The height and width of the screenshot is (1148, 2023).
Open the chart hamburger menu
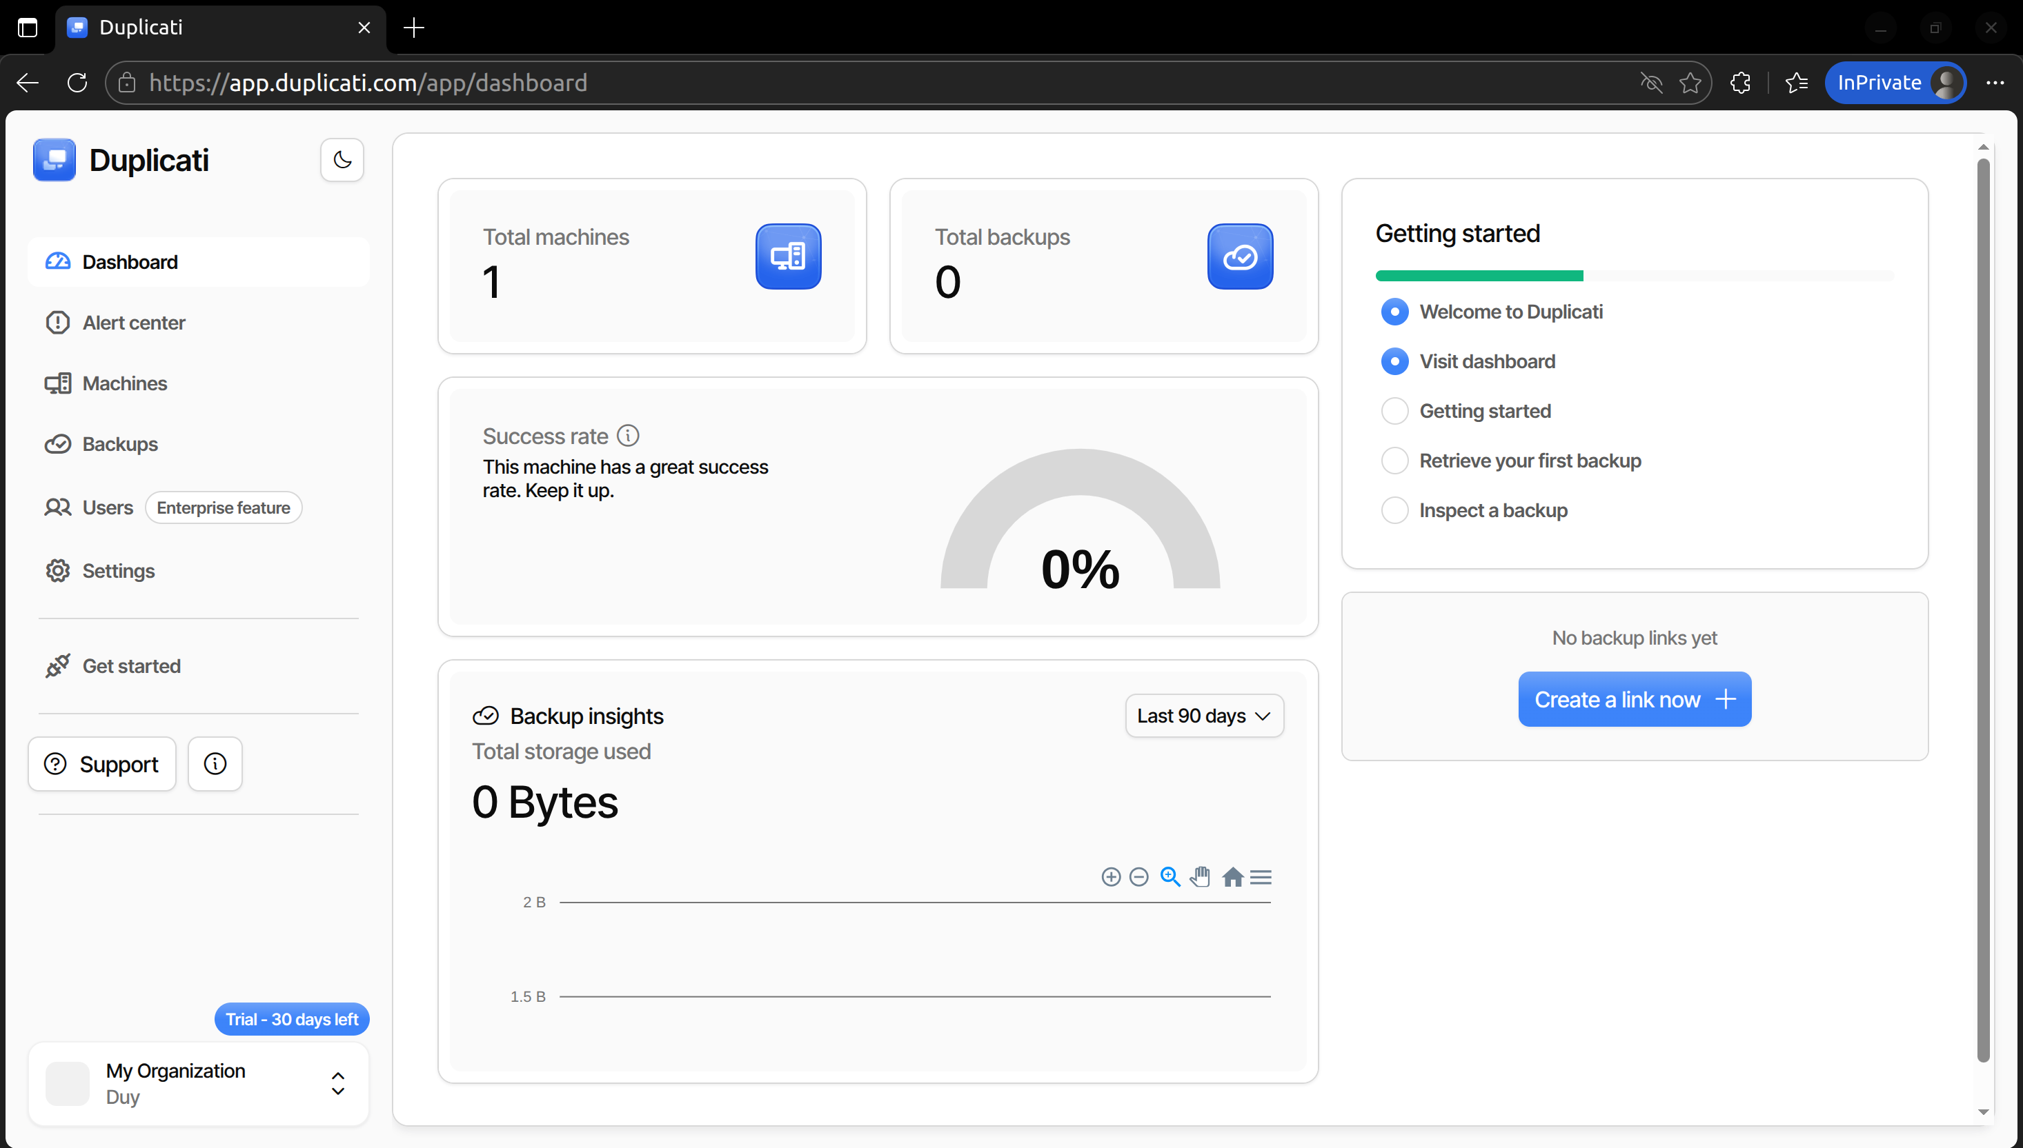coord(1261,877)
